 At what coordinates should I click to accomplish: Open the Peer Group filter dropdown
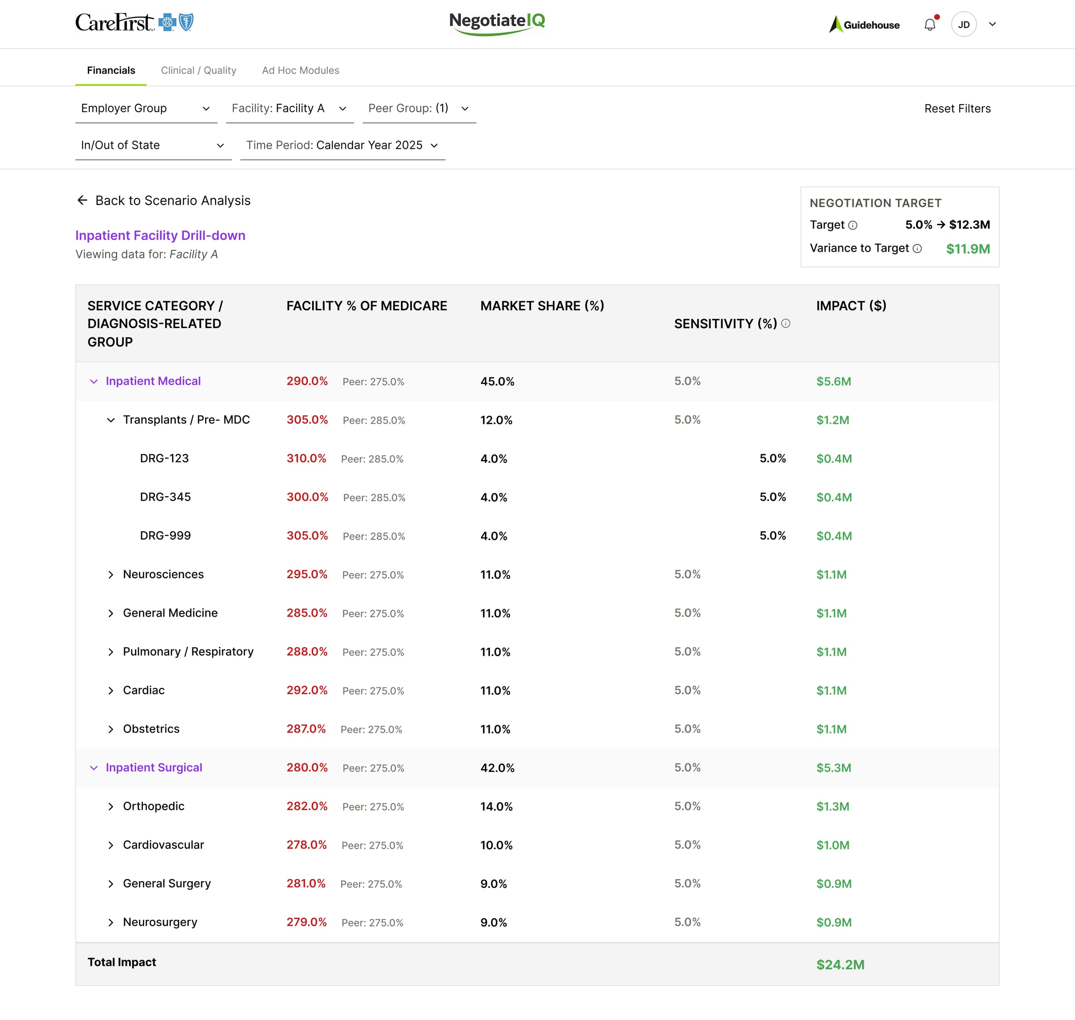point(418,108)
